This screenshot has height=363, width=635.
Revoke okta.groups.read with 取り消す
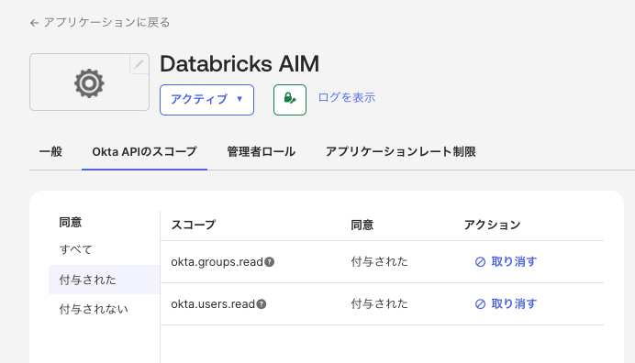[x=506, y=262]
